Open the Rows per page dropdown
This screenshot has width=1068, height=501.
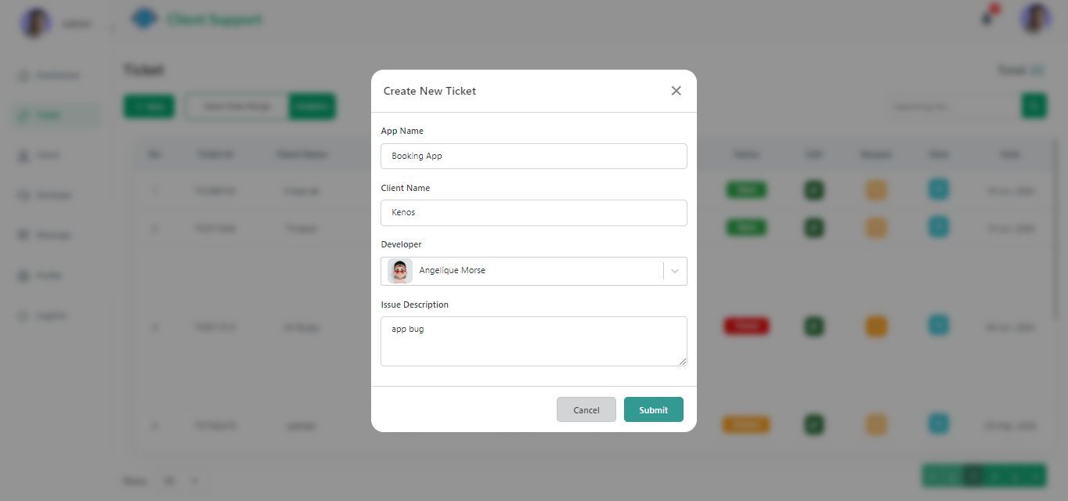pos(181,481)
